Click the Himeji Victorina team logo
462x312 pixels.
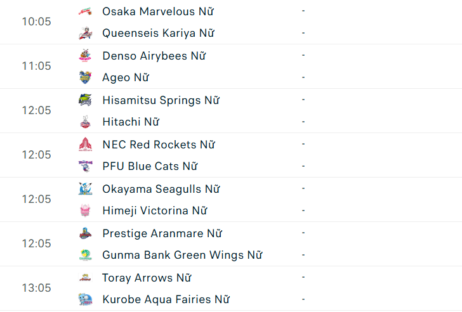[85, 211]
